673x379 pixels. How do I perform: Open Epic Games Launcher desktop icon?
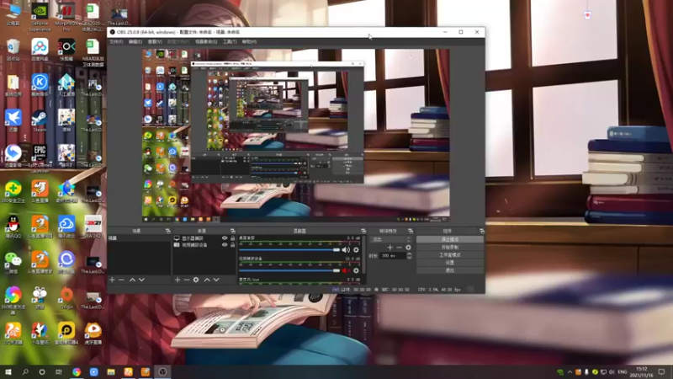40,157
